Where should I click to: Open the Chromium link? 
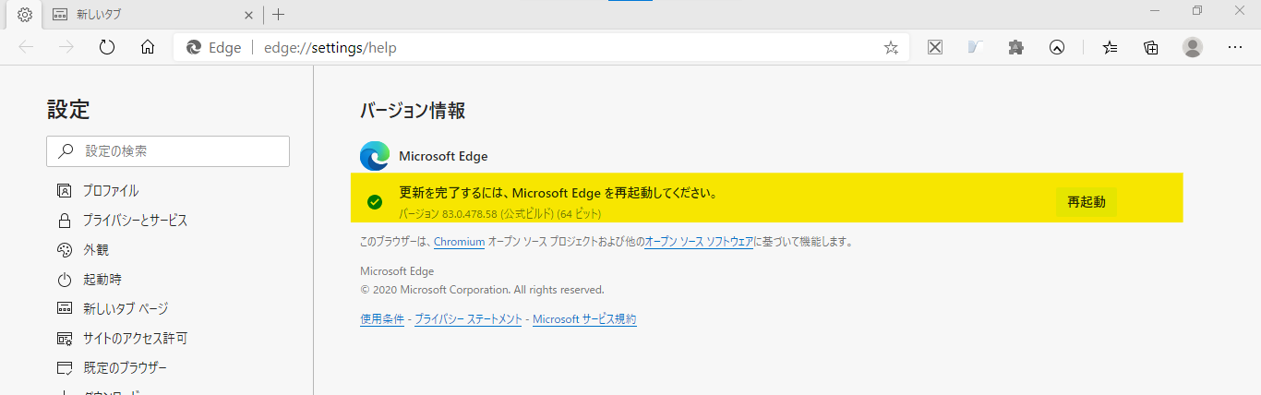459,243
